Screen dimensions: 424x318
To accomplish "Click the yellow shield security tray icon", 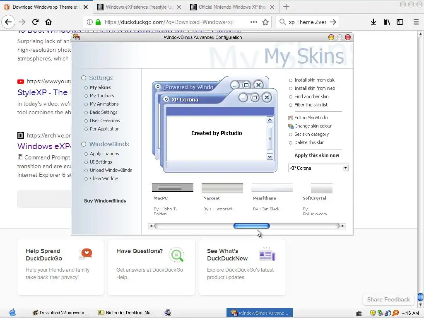I will (x=373, y=313).
